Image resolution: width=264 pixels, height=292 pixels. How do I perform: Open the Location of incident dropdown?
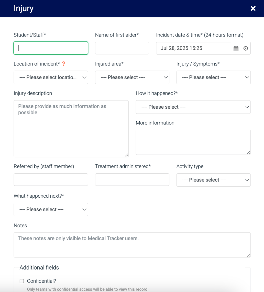(51, 77)
